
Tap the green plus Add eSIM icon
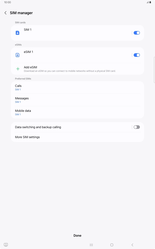(18, 69)
